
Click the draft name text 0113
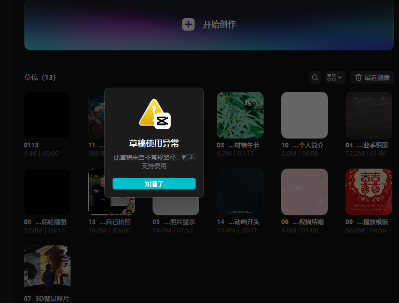pyautogui.click(x=31, y=145)
